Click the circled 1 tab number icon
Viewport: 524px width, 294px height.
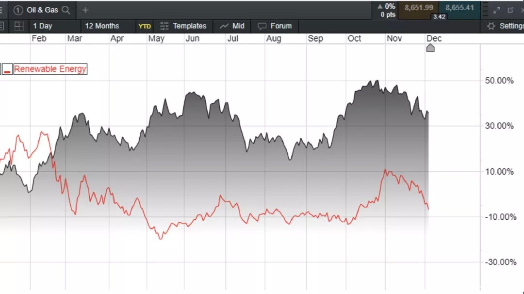(18, 10)
